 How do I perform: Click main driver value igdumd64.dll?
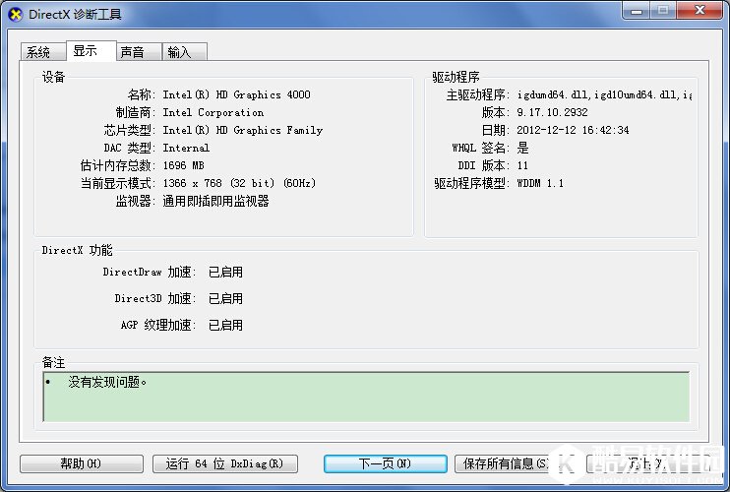604,94
